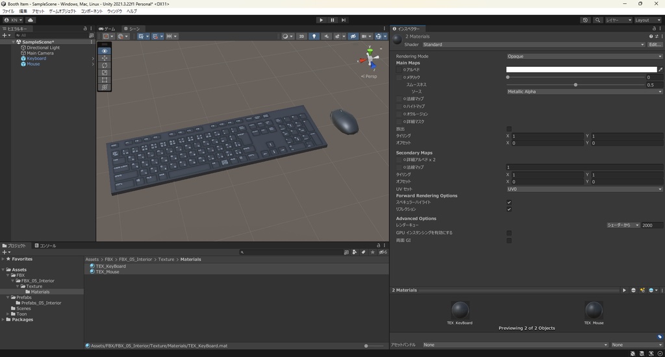This screenshot has height=357, width=665.
Task: Collapse the FBX folder in Project tree
Action: pos(8,275)
